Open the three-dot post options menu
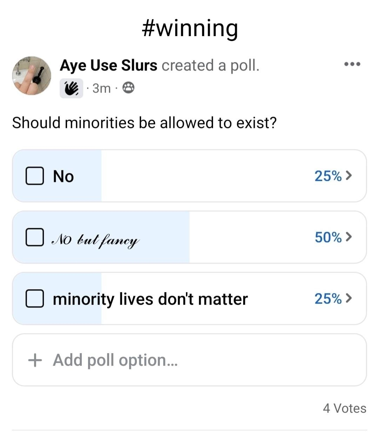The image size is (379, 432). pyautogui.click(x=352, y=64)
